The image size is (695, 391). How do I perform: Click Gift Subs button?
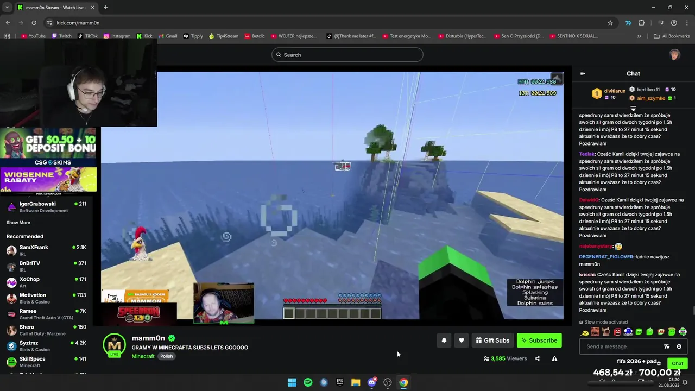[492, 340]
